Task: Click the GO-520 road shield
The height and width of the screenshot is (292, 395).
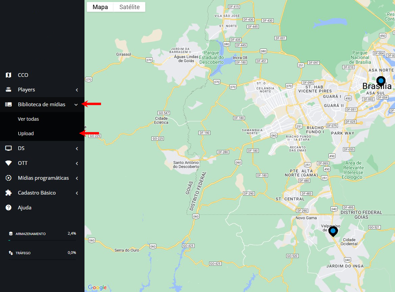Action: [292, 256]
